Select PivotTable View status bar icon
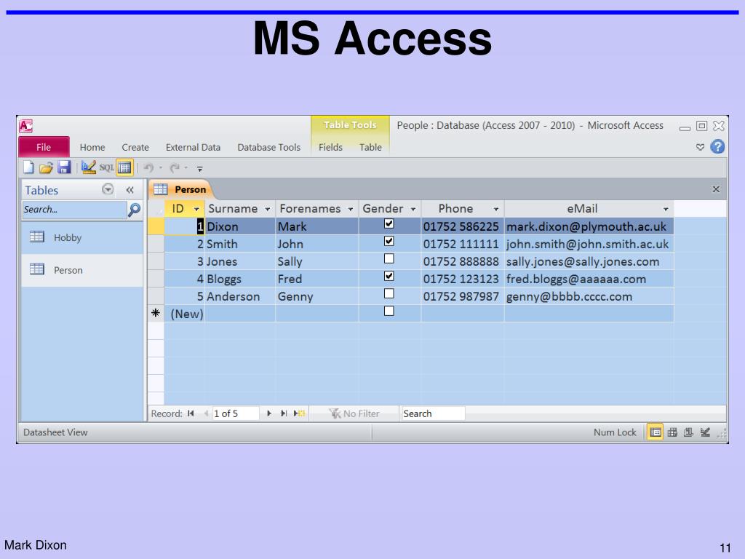The image size is (745, 559). click(x=672, y=432)
